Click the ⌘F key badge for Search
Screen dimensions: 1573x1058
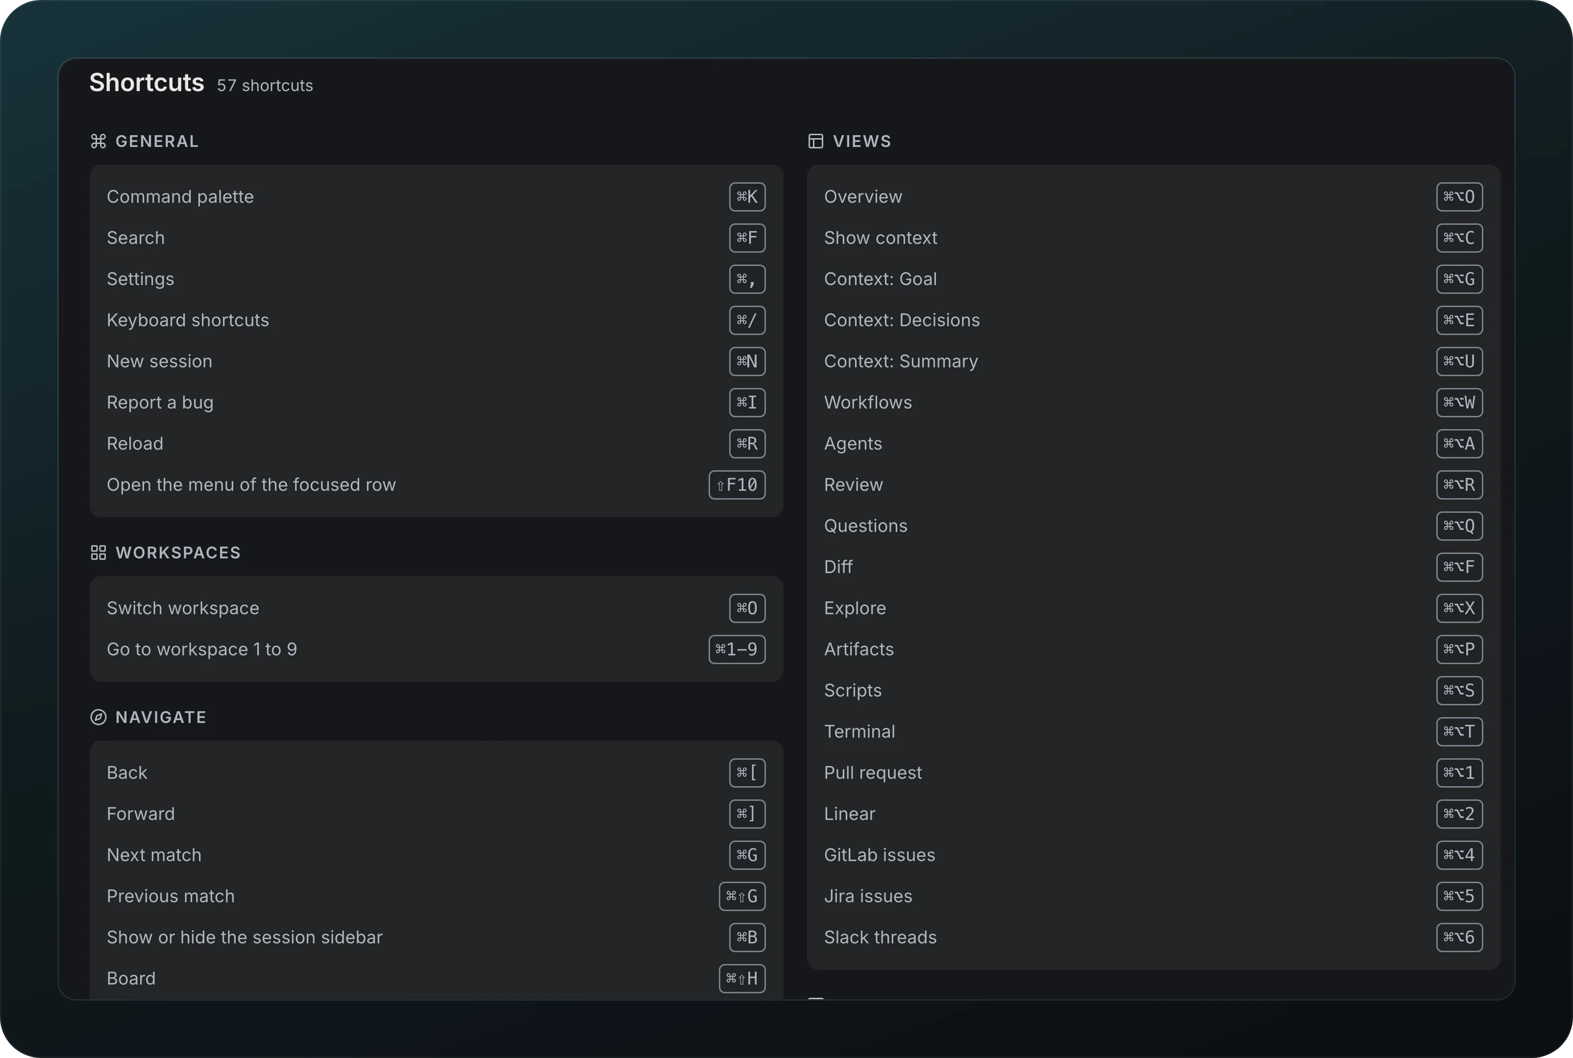747,238
